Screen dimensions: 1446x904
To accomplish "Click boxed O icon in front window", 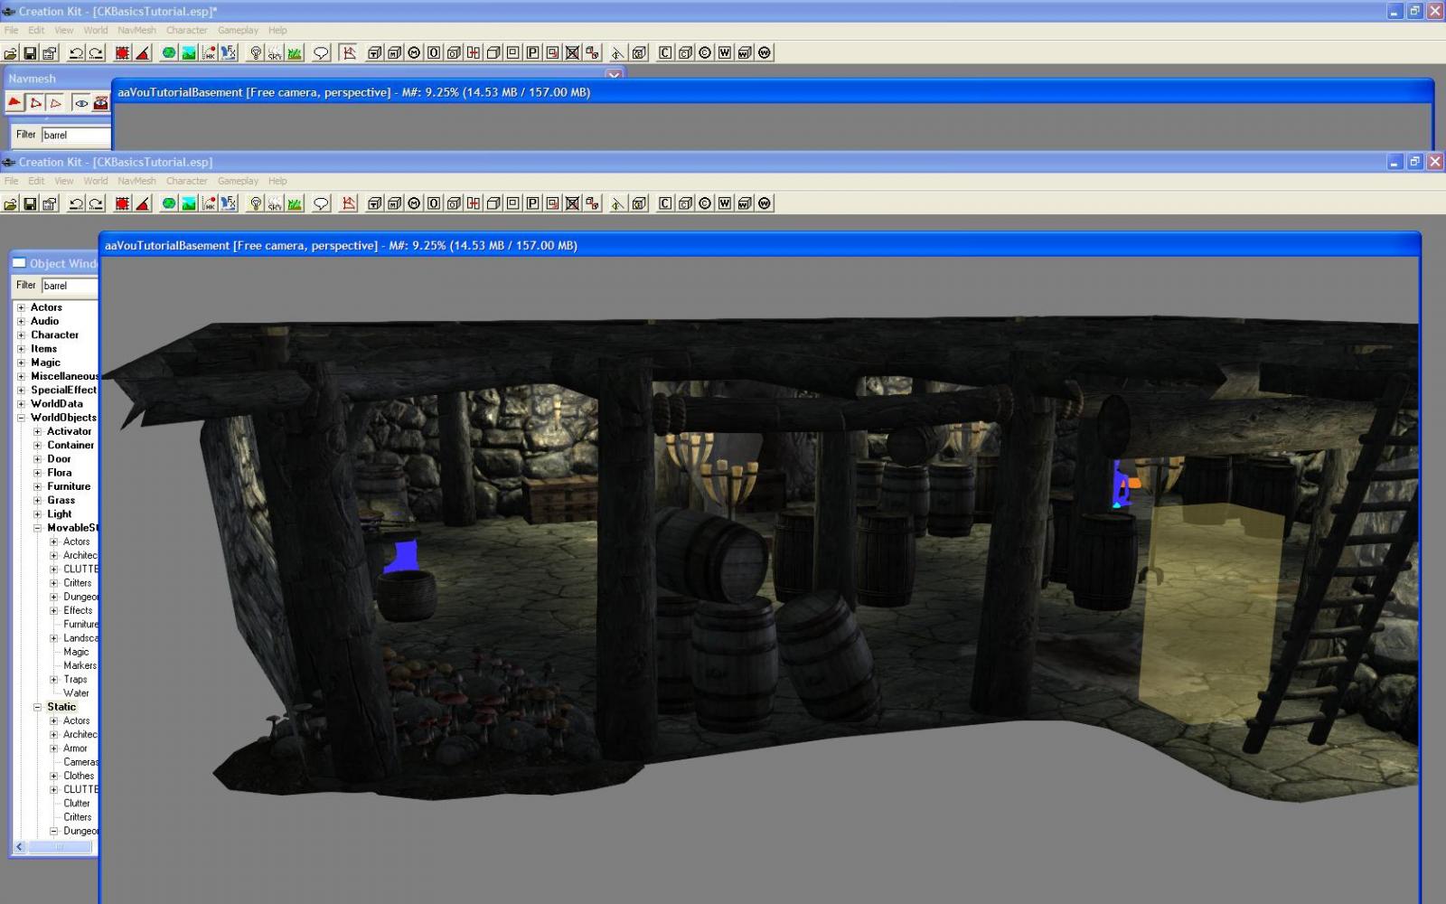I will [434, 204].
